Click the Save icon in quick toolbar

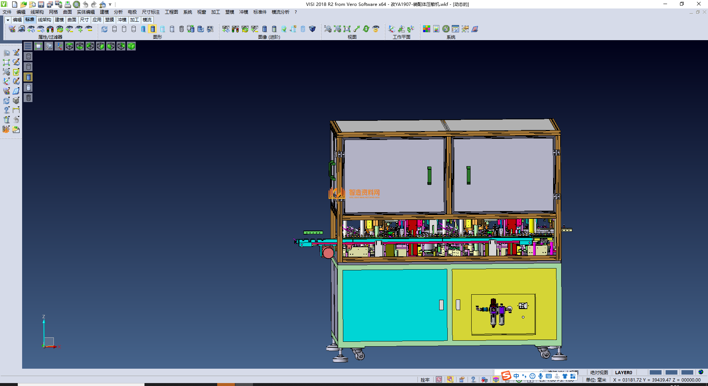[41, 4]
